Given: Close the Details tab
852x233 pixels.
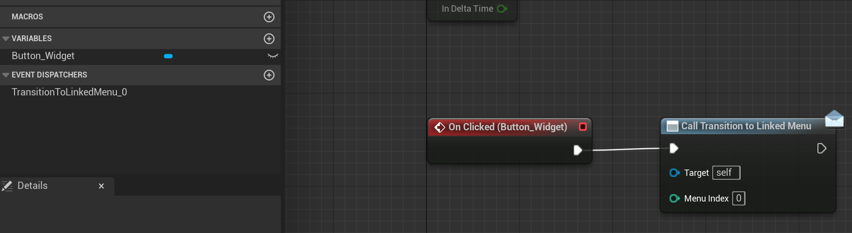Looking at the screenshot, I should [101, 186].
